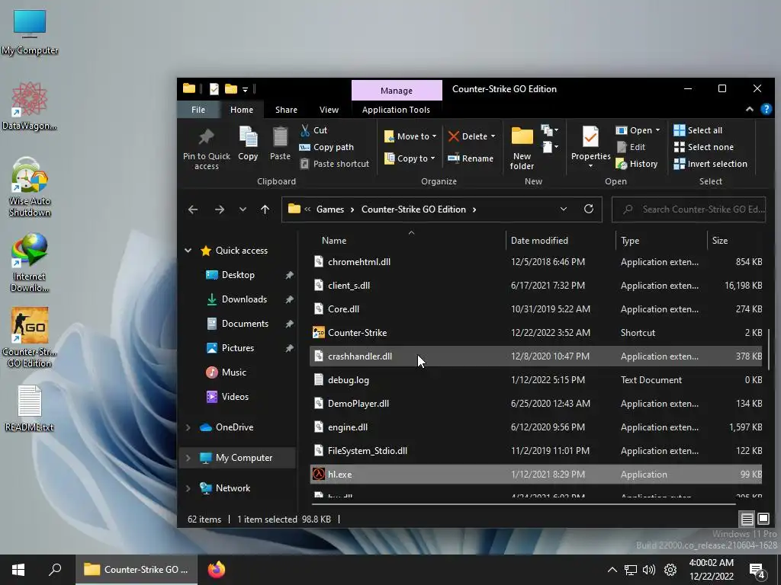Click Select none in ribbon

(x=703, y=147)
